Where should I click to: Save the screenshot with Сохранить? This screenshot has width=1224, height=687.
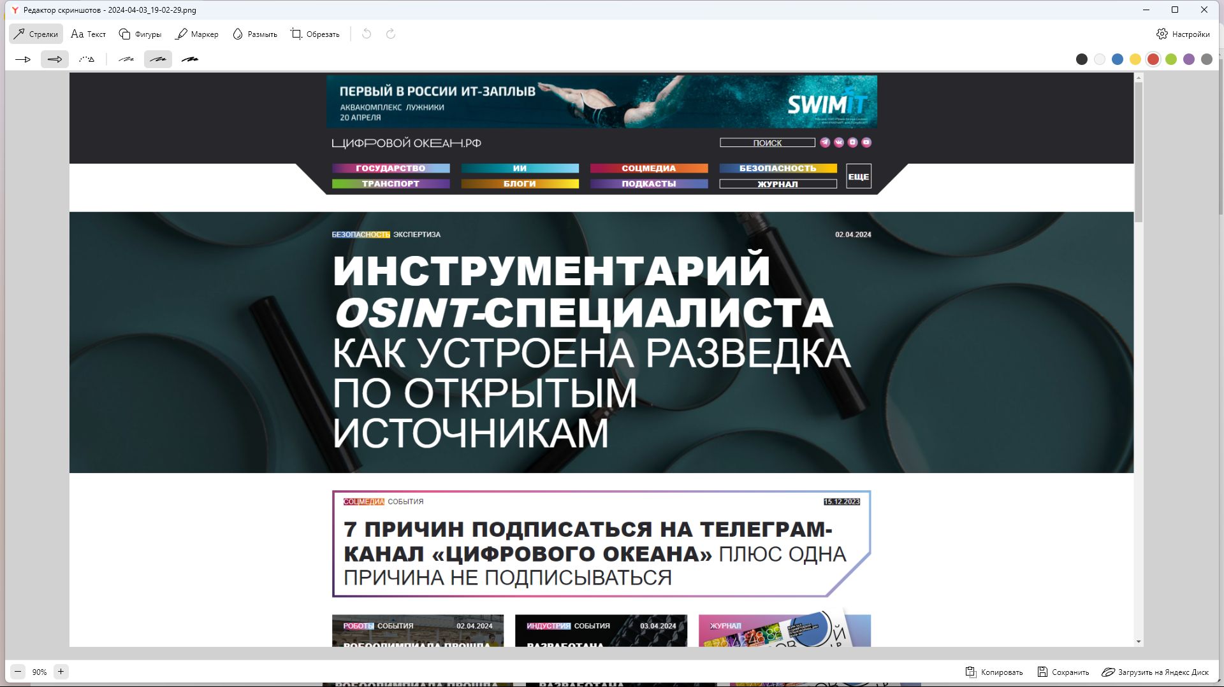click(1063, 672)
